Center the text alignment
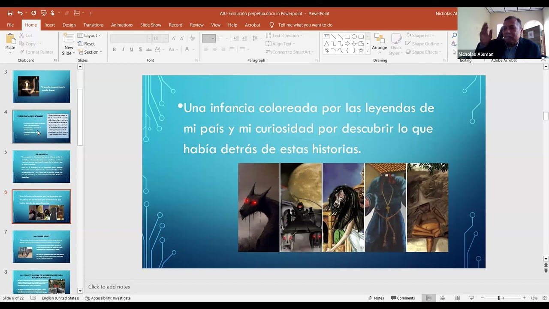Screen dimensions: 549x309 click(214, 49)
